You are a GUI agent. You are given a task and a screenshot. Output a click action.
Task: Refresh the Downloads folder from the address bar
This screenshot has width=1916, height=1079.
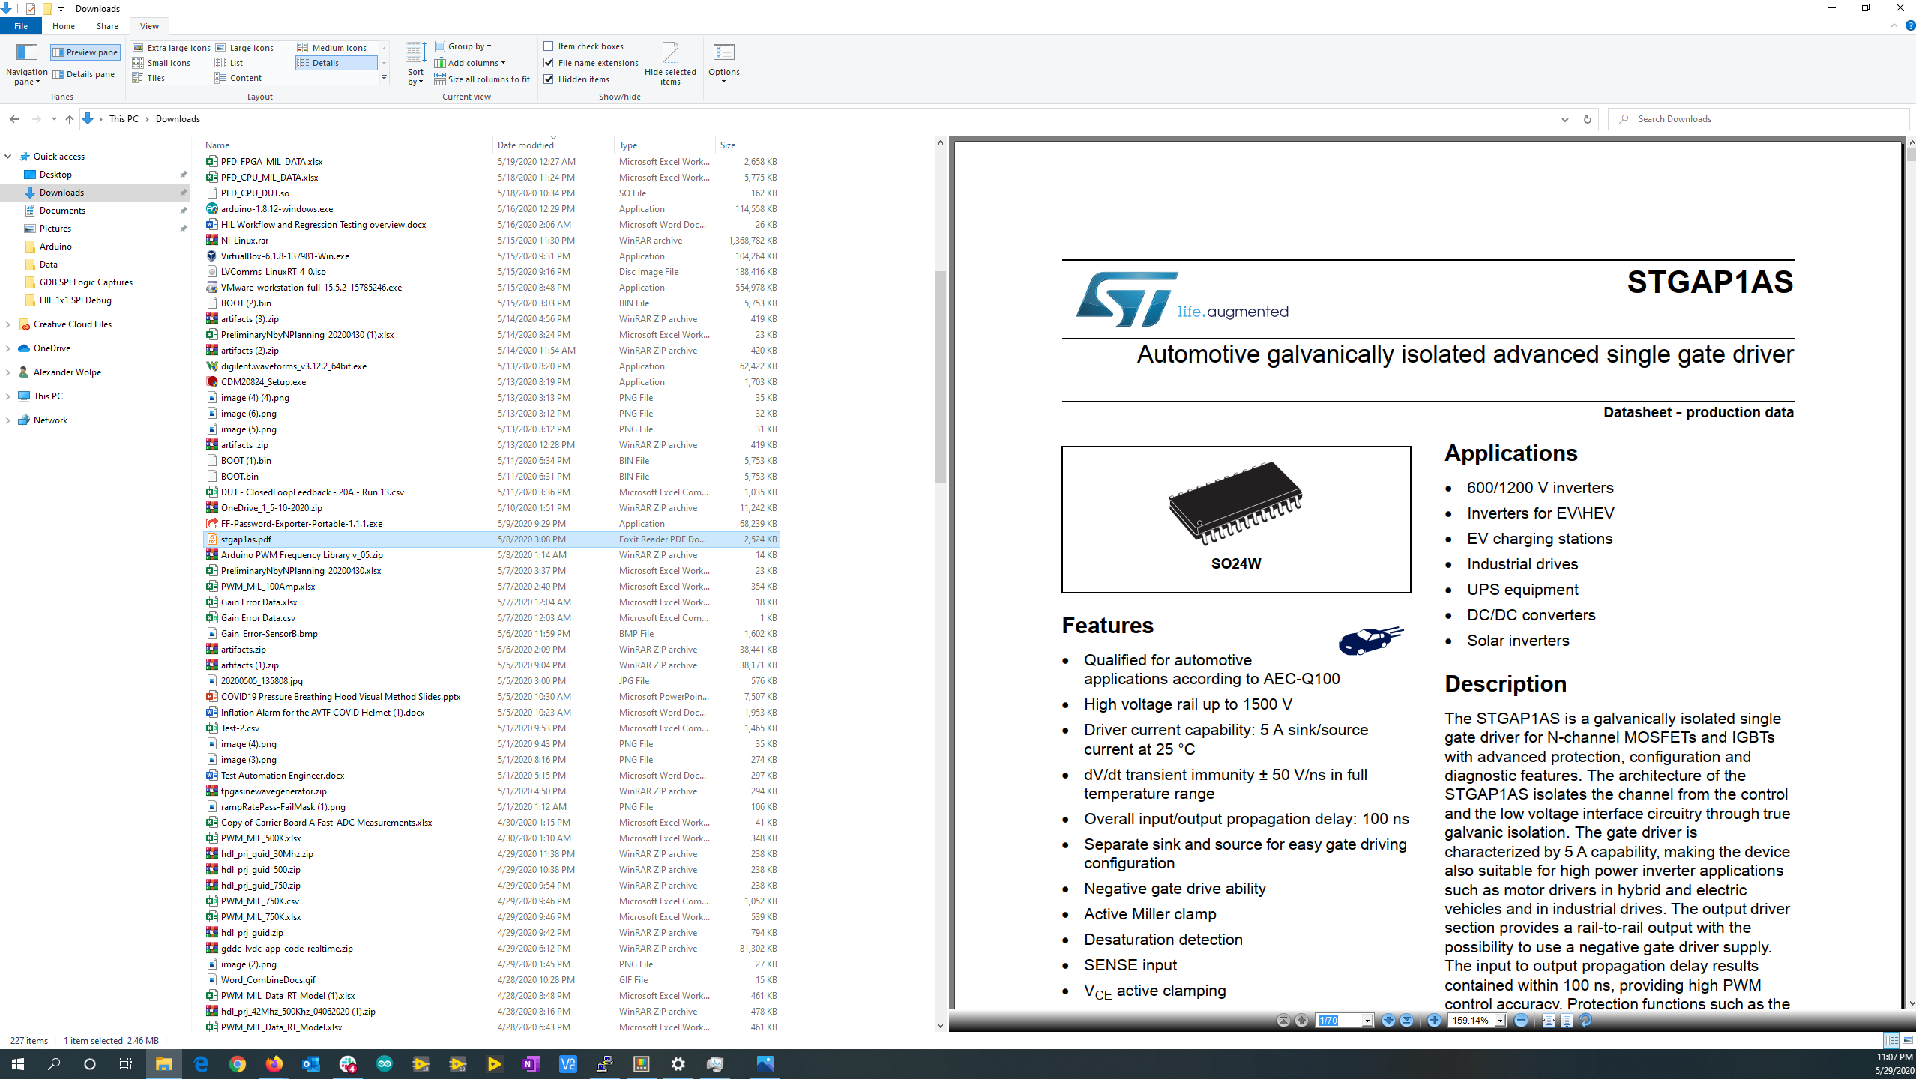point(1588,118)
